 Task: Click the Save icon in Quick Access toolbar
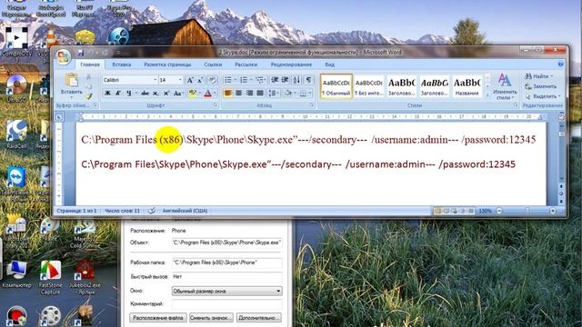pyautogui.click(x=80, y=53)
